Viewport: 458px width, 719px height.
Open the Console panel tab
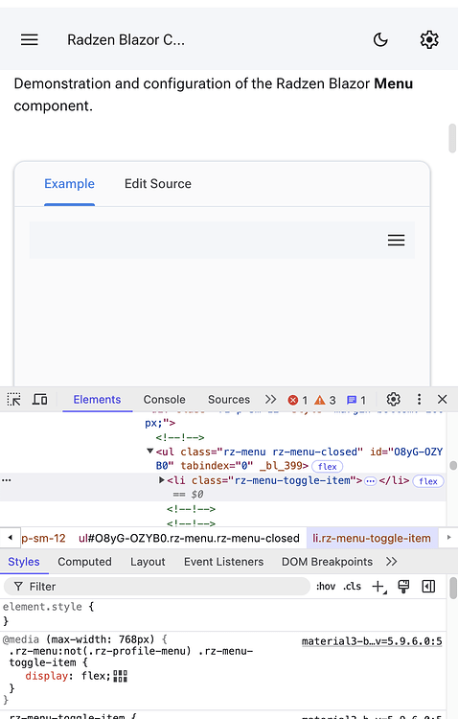pos(164,400)
